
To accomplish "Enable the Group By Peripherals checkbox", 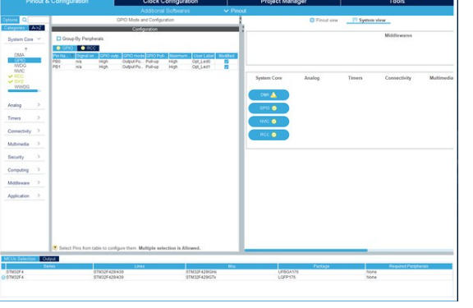I will [x=58, y=39].
